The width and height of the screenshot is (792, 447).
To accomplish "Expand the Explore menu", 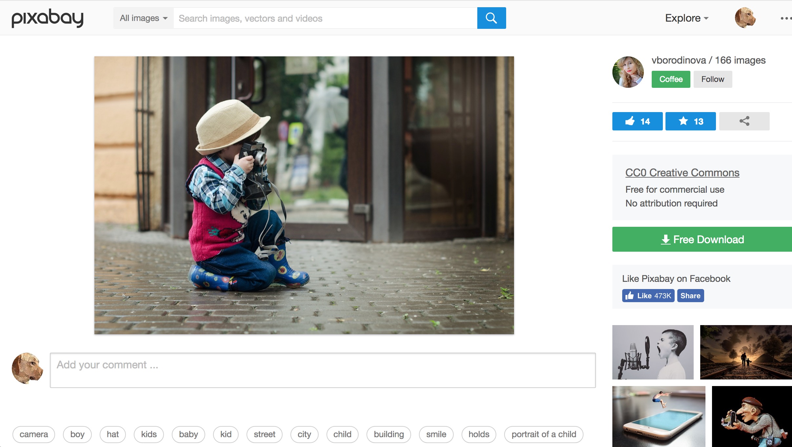I will click(686, 18).
